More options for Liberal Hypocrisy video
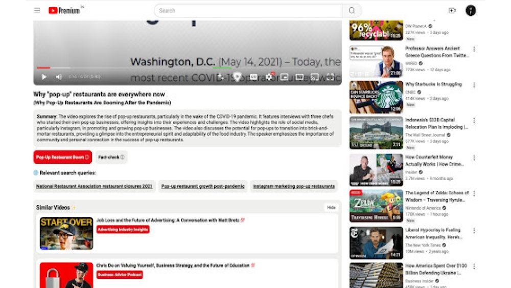511x288 pixels. pyautogui.click(x=474, y=231)
